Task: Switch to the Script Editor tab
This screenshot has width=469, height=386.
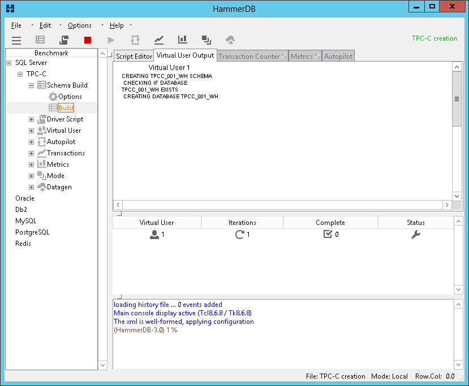Action: pos(134,57)
